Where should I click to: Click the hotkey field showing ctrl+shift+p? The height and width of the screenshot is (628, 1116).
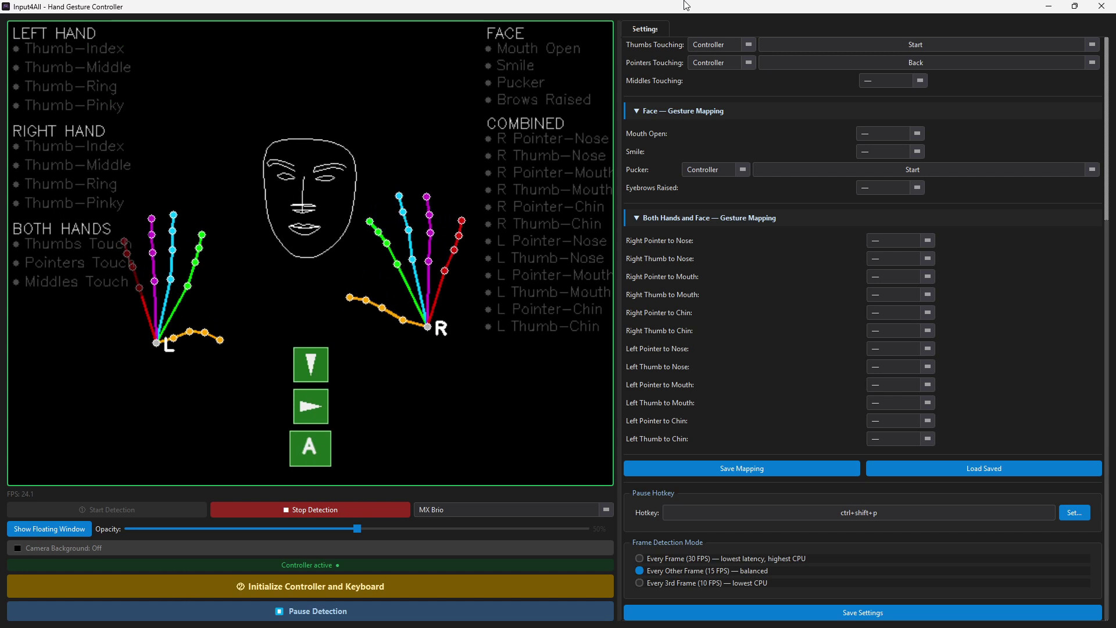[x=859, y=513]
